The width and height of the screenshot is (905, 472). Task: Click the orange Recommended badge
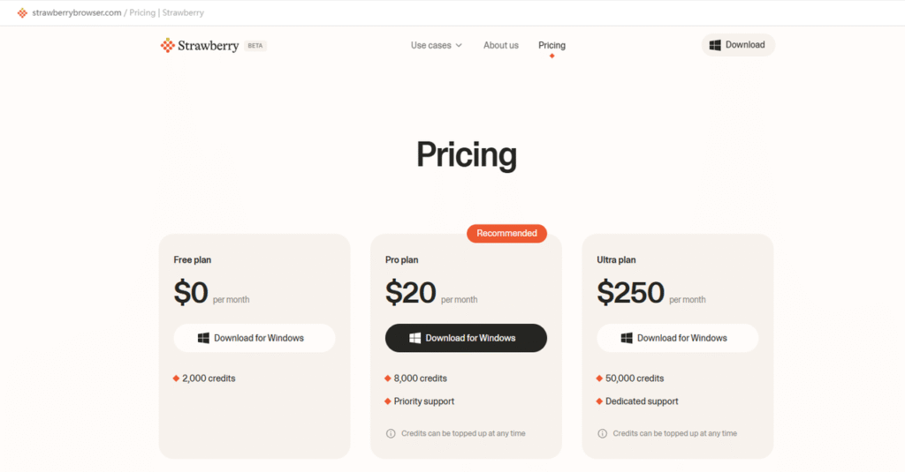click(x=506, y=233)
